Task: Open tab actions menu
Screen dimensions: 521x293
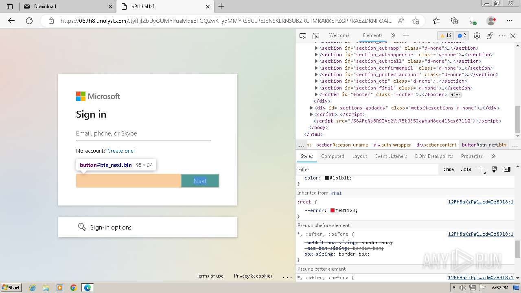Action: coord(10,7)
